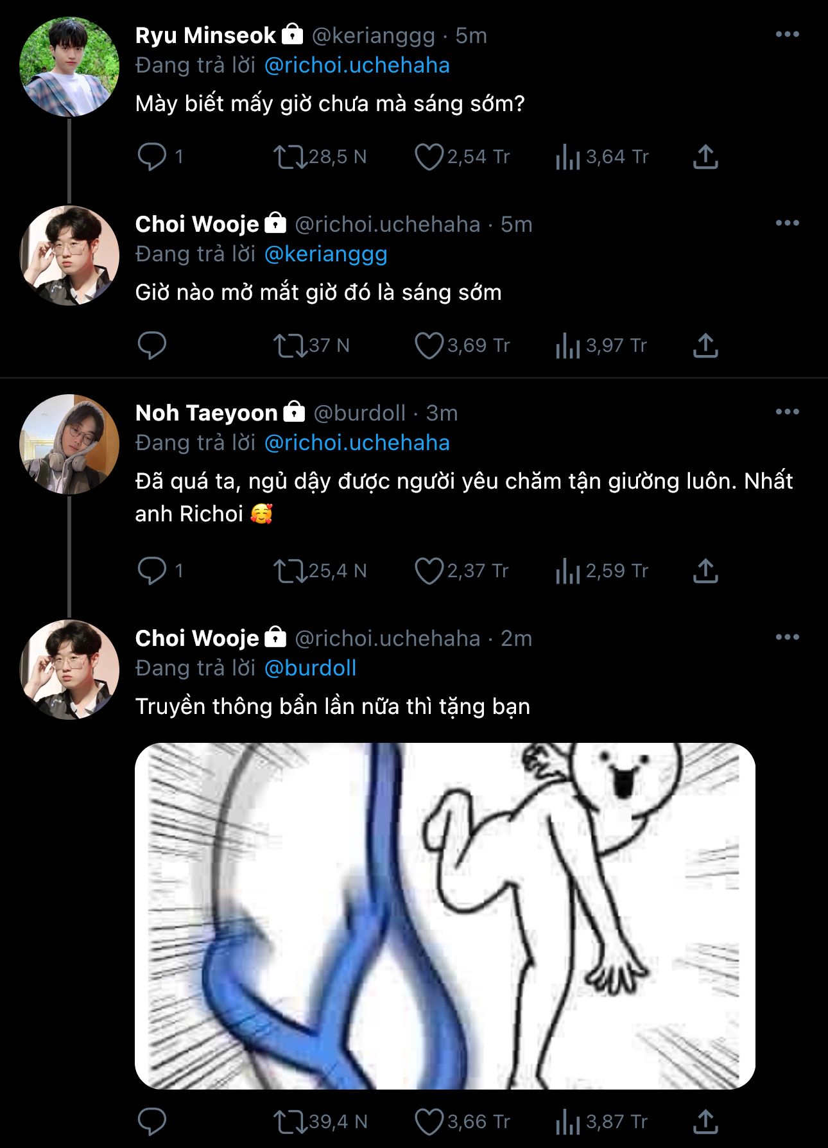This screenshot has width=828, height=1148.
Task: Retweet Ryu Minseok's 'sáng sớm' tweet
Action: 290,157
